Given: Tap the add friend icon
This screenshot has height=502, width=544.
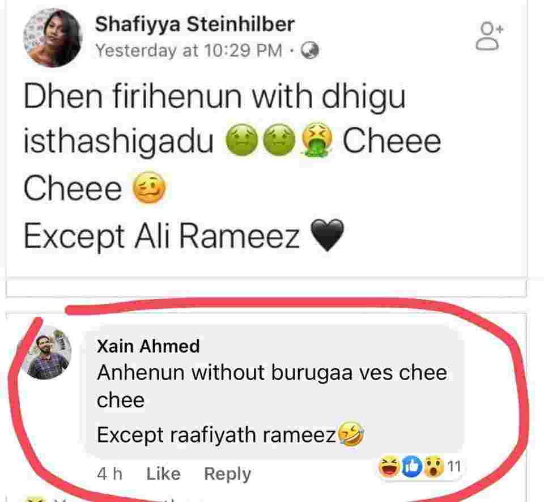Looking at the screenshot, I should click(490, 37).
